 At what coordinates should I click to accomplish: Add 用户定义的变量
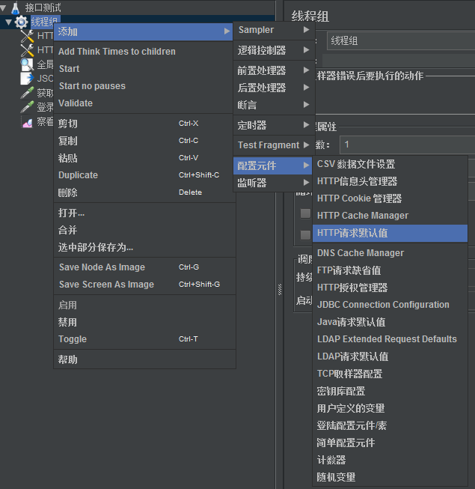pos(390,408)
